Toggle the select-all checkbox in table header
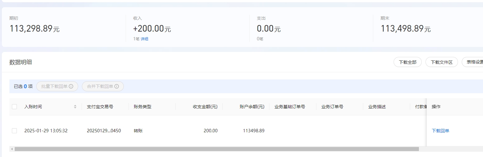Screen dimensions: 483x157 [14, 107]
